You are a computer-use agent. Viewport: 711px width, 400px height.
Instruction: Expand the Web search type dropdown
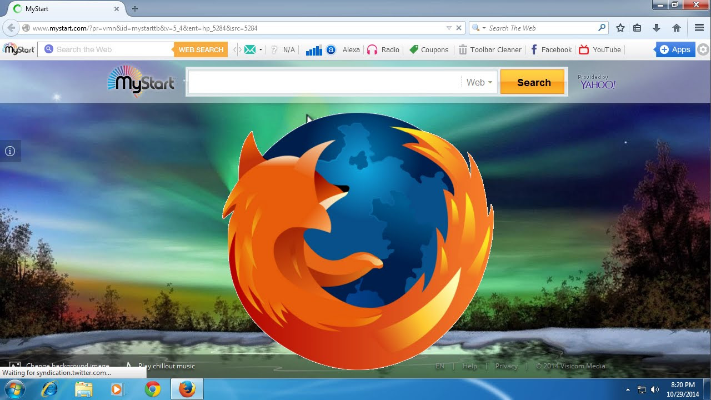[x=479, y=82]
